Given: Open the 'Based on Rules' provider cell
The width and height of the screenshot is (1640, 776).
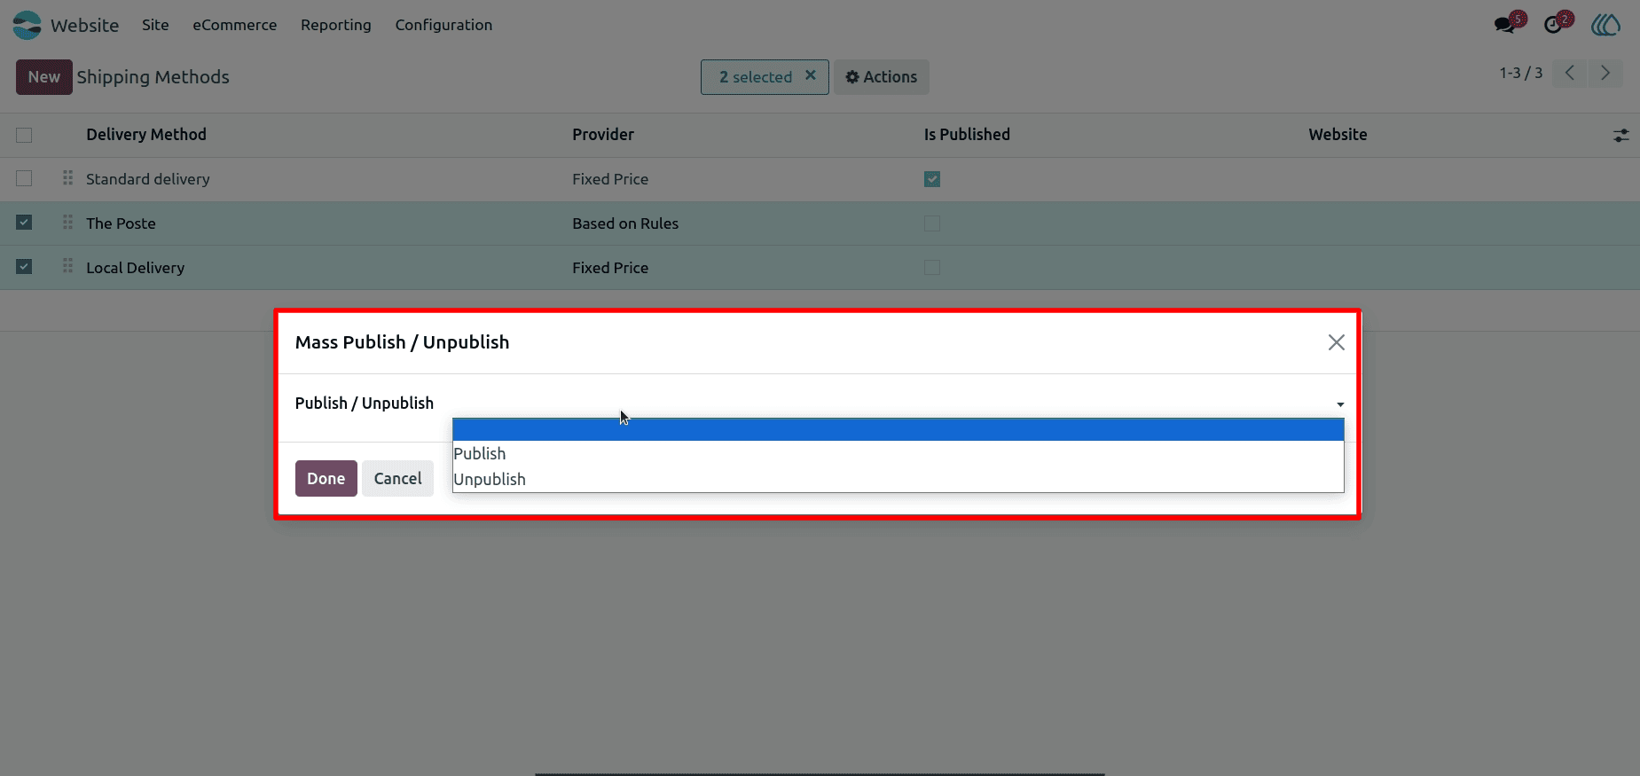Looking at the screenshot, I should tap(625, 223).
